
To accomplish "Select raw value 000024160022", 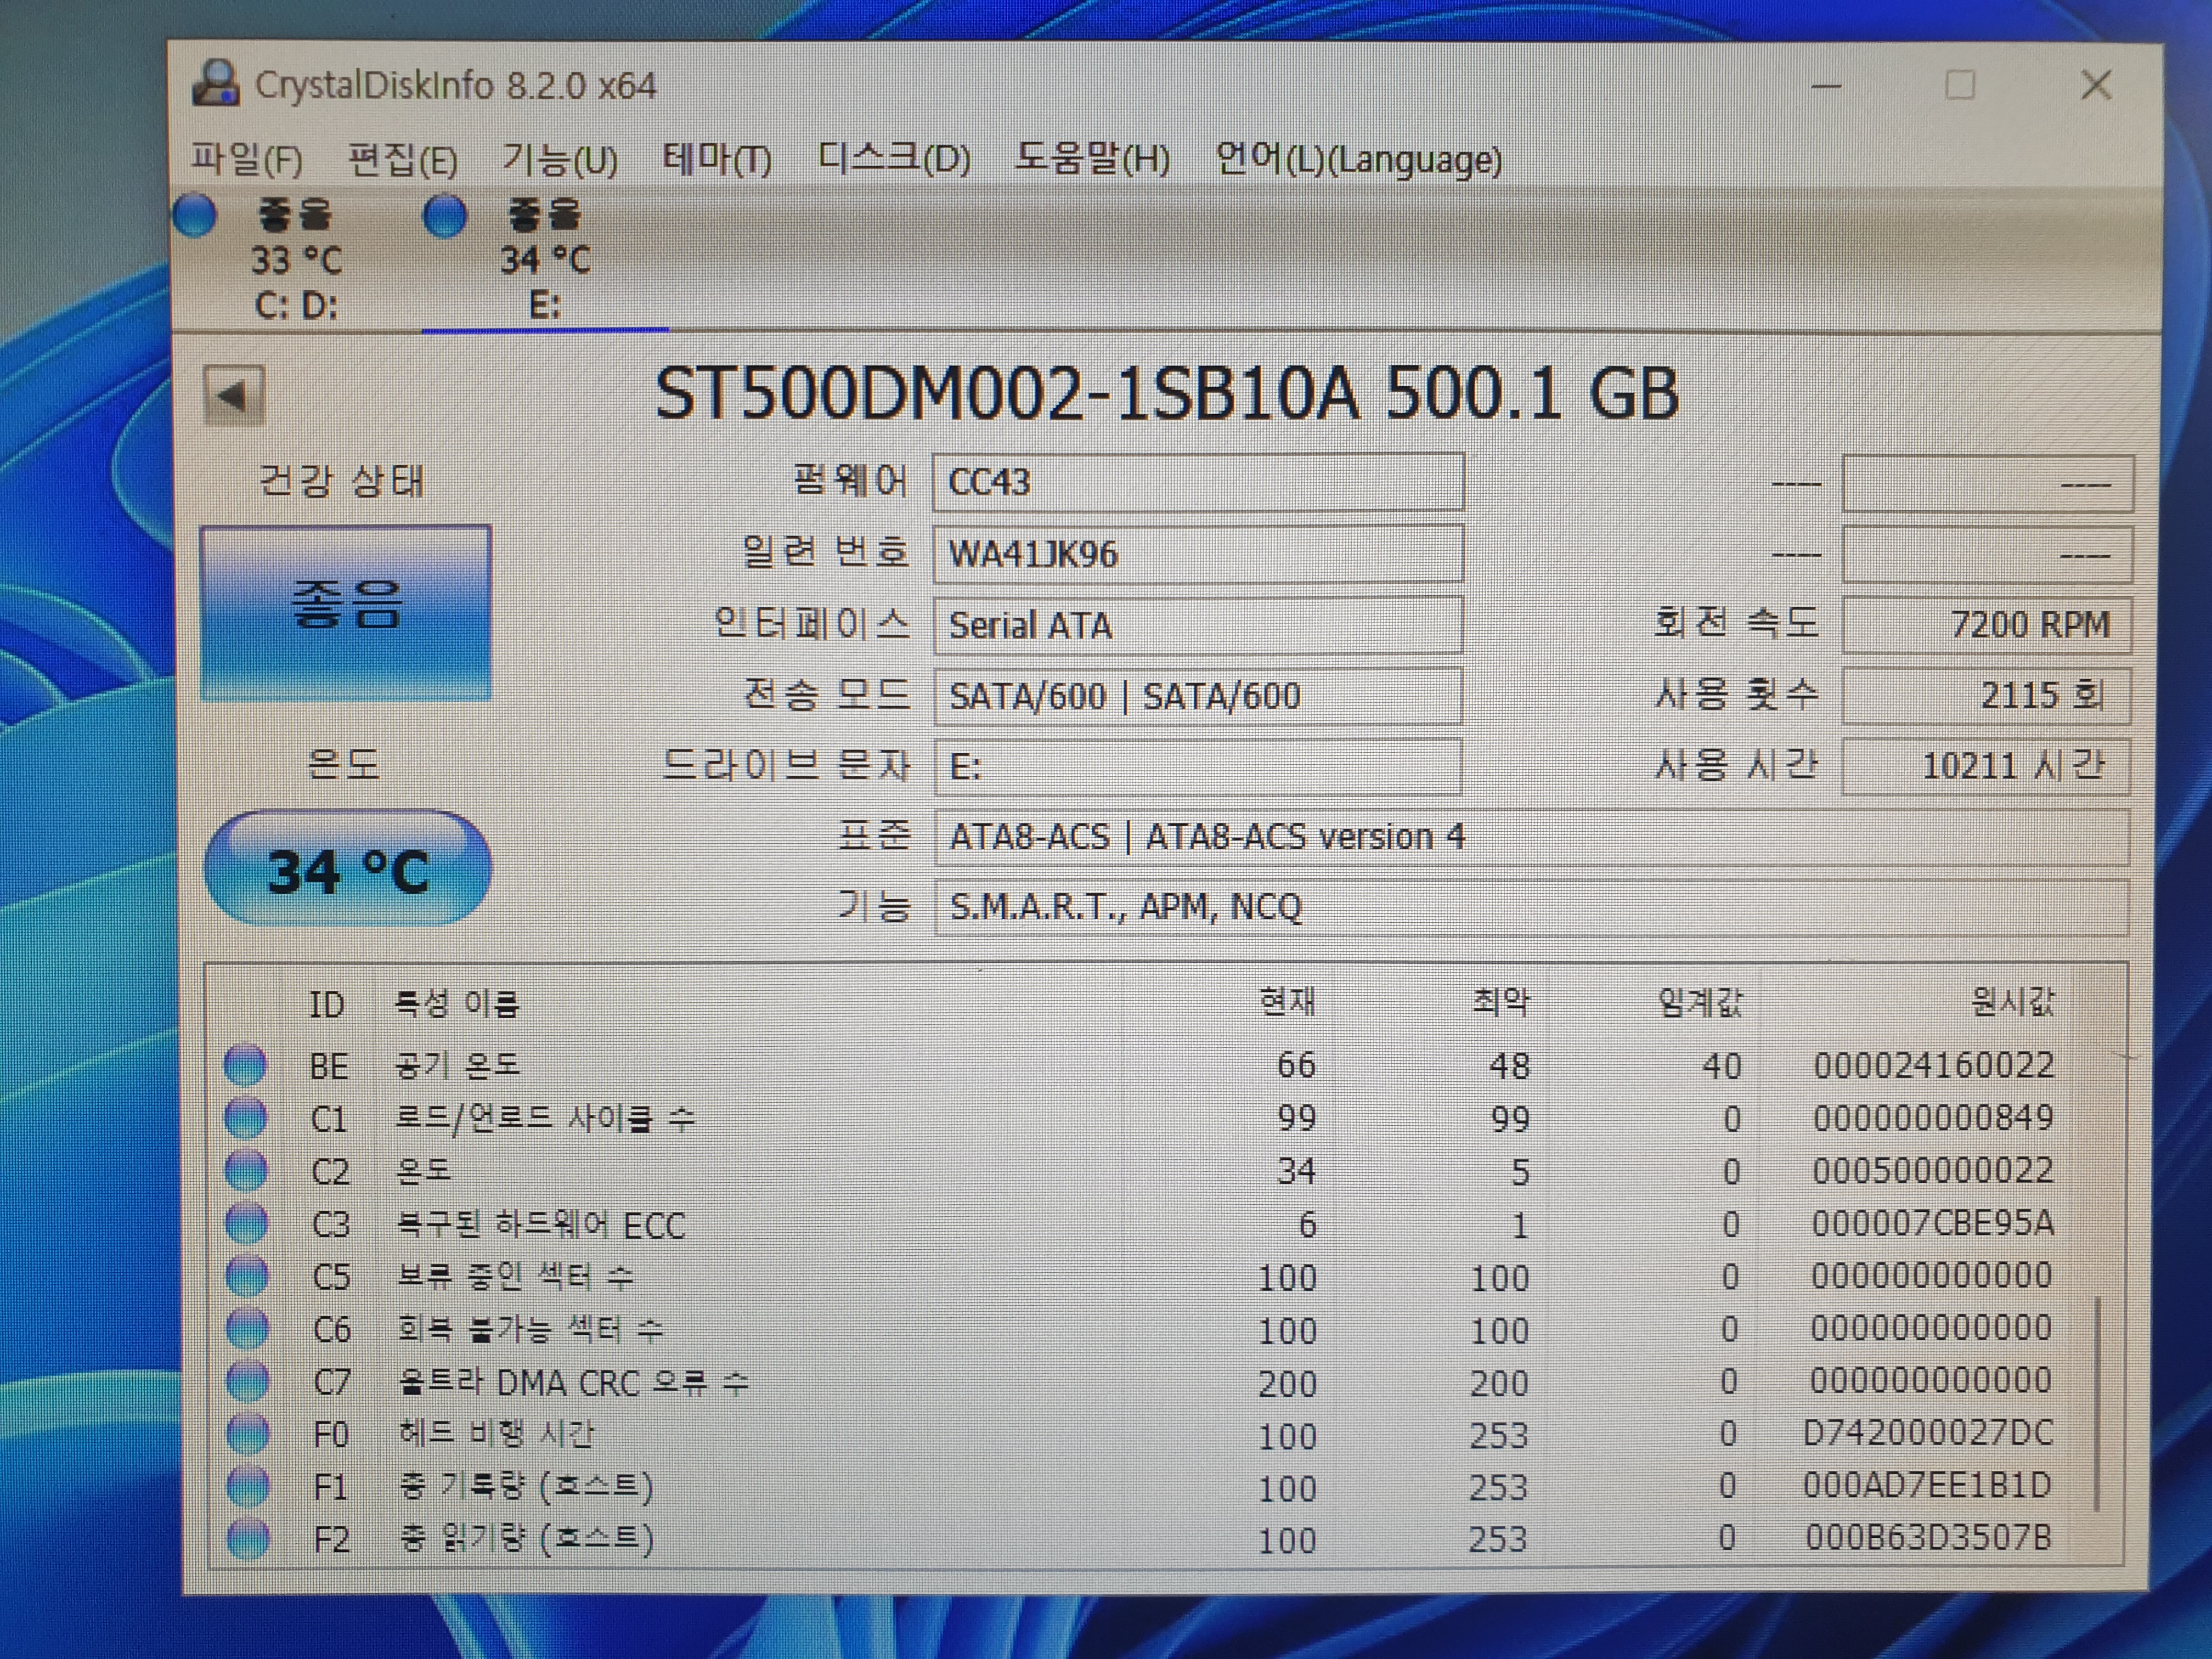I will 1934,1065.
